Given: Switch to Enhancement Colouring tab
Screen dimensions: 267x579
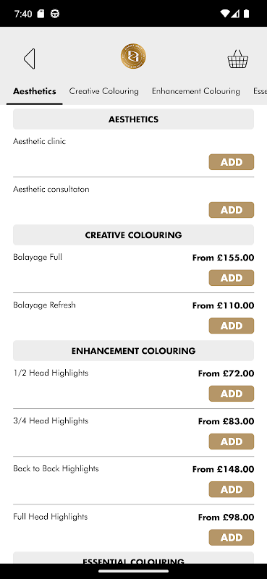Looking at the screenshot, I should pos(195,91).
